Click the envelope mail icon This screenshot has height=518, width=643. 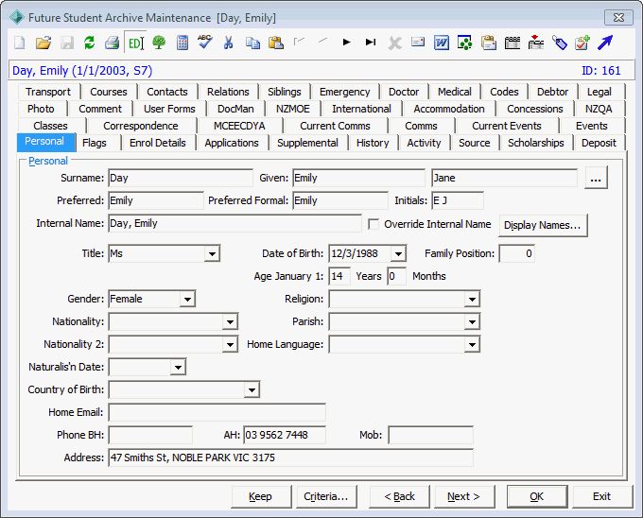418,42
